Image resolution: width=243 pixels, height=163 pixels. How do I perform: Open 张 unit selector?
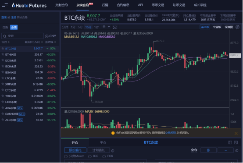(208, 150)
